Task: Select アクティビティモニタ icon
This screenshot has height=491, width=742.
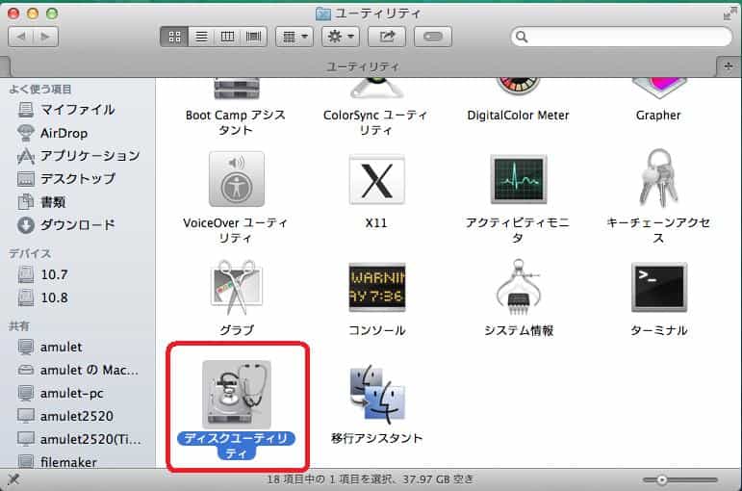Action: (x=518, y=179)
